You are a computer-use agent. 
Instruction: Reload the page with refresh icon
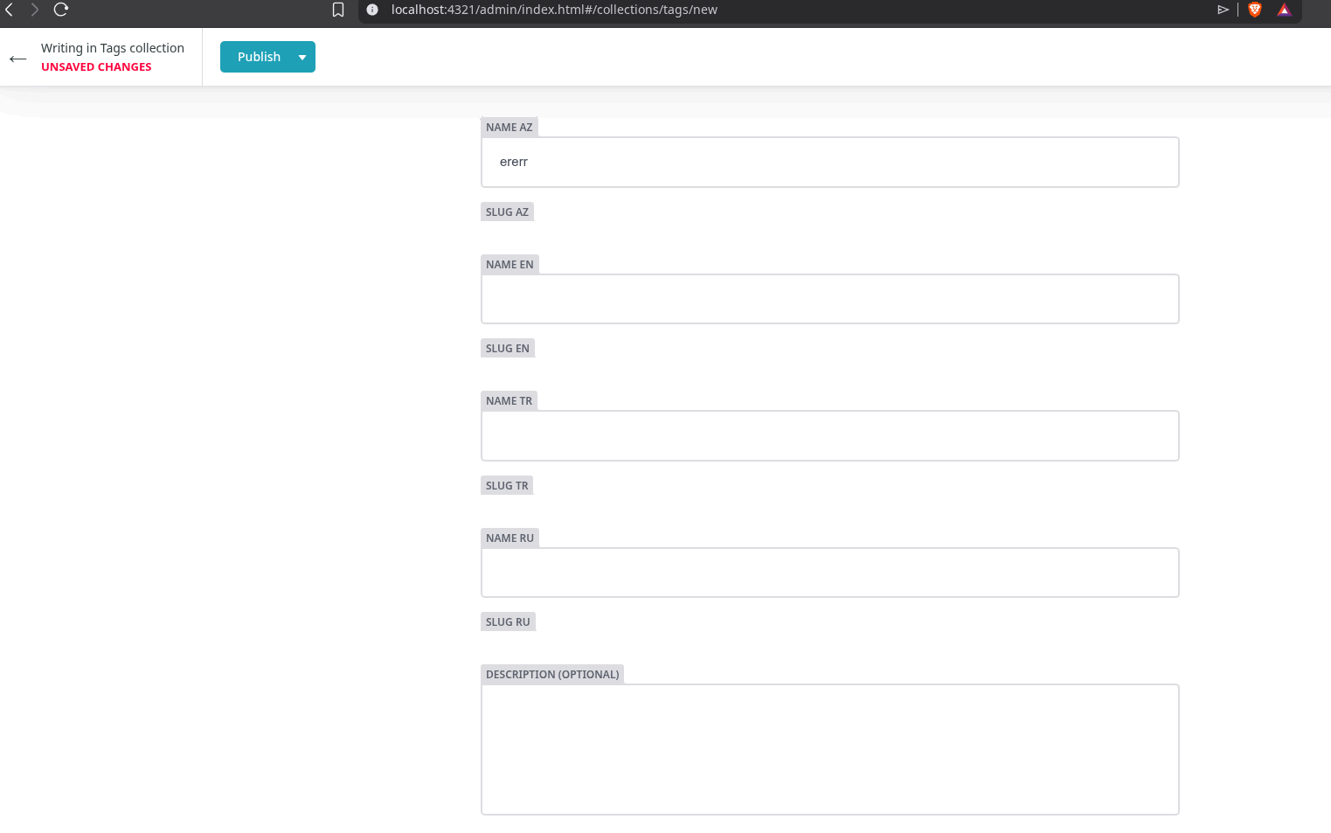point(61,10)
